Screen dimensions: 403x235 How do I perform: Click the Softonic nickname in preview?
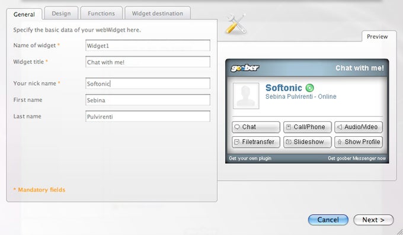coord(284,88)
